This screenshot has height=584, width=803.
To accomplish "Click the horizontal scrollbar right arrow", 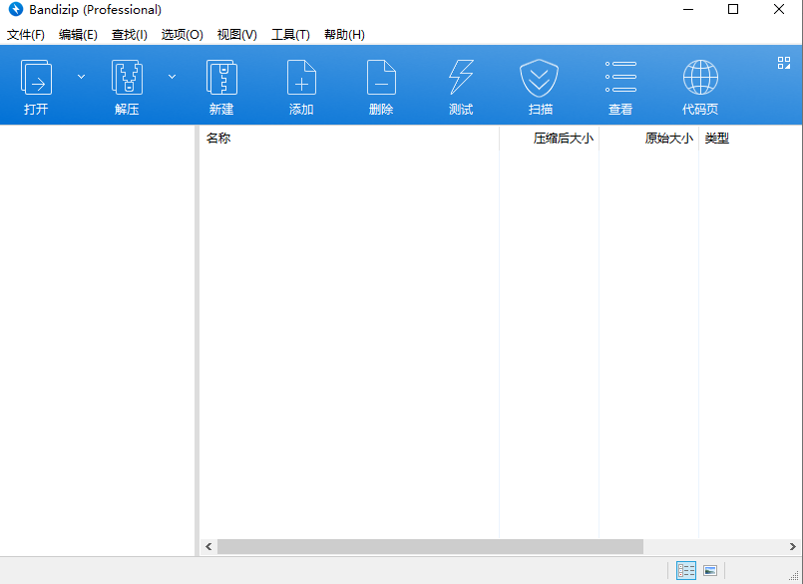I will tap(793, 547).
